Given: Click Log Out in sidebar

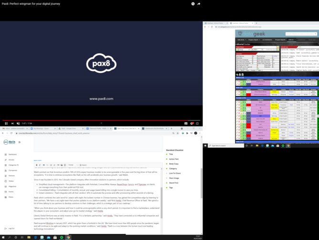Looking at the screenshot, I should click(11, 228).
